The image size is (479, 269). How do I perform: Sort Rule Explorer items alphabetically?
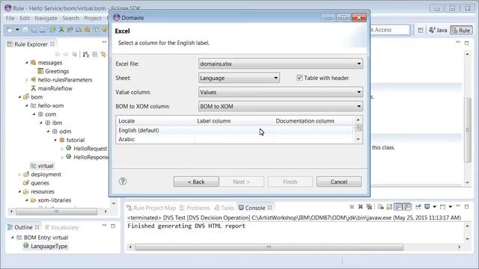coord(86,55)
